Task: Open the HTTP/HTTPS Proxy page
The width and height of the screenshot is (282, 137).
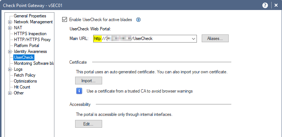Action: pyautogui.click(x=32, y=40)
